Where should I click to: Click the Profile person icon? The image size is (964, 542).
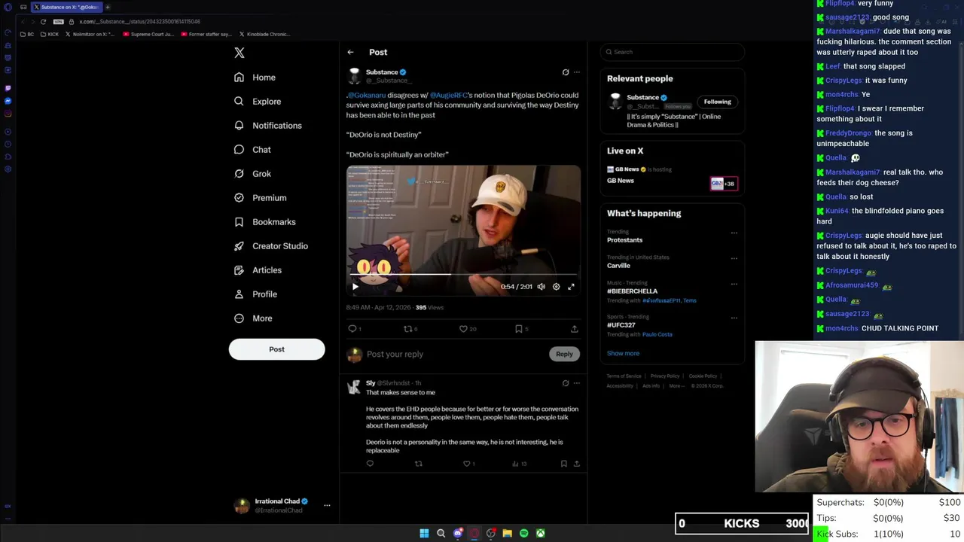click(239, 294)
